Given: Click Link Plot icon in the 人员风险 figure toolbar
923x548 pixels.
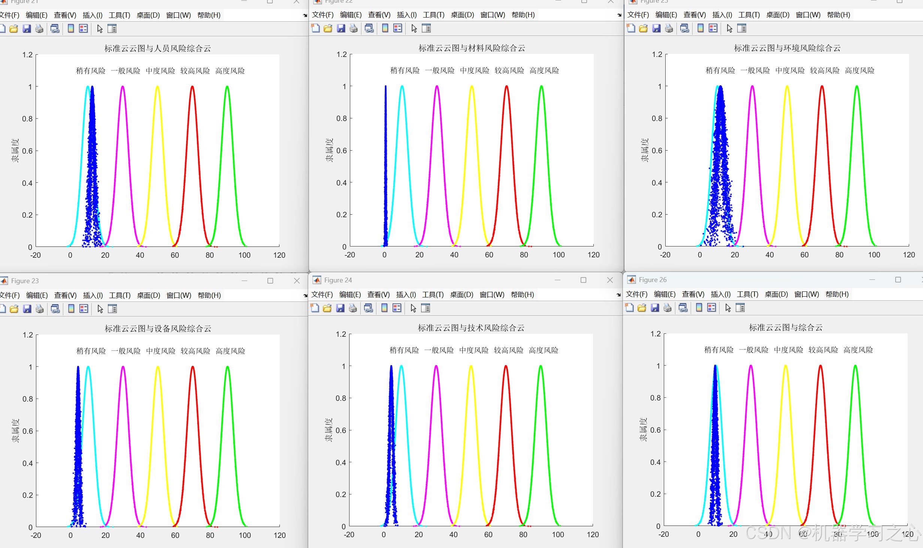Looking at the screenshot, I should click(x=55, y=28).
